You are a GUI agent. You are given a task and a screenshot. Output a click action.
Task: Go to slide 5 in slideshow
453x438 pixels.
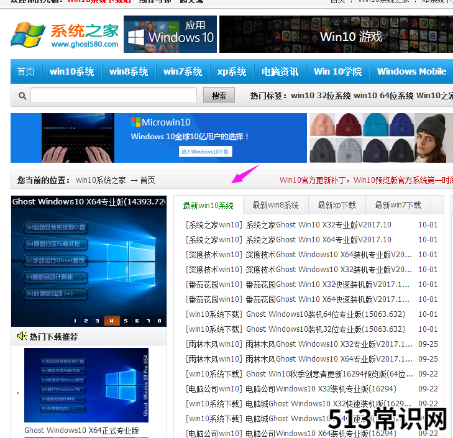126,321
